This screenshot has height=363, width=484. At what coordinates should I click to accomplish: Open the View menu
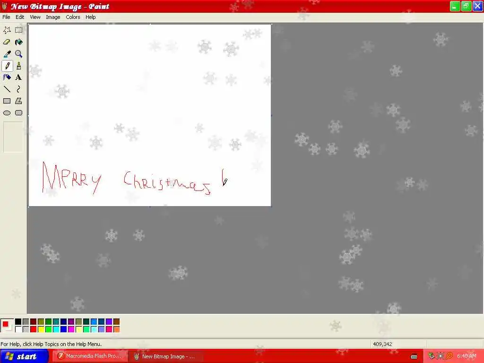click(35, 17)
